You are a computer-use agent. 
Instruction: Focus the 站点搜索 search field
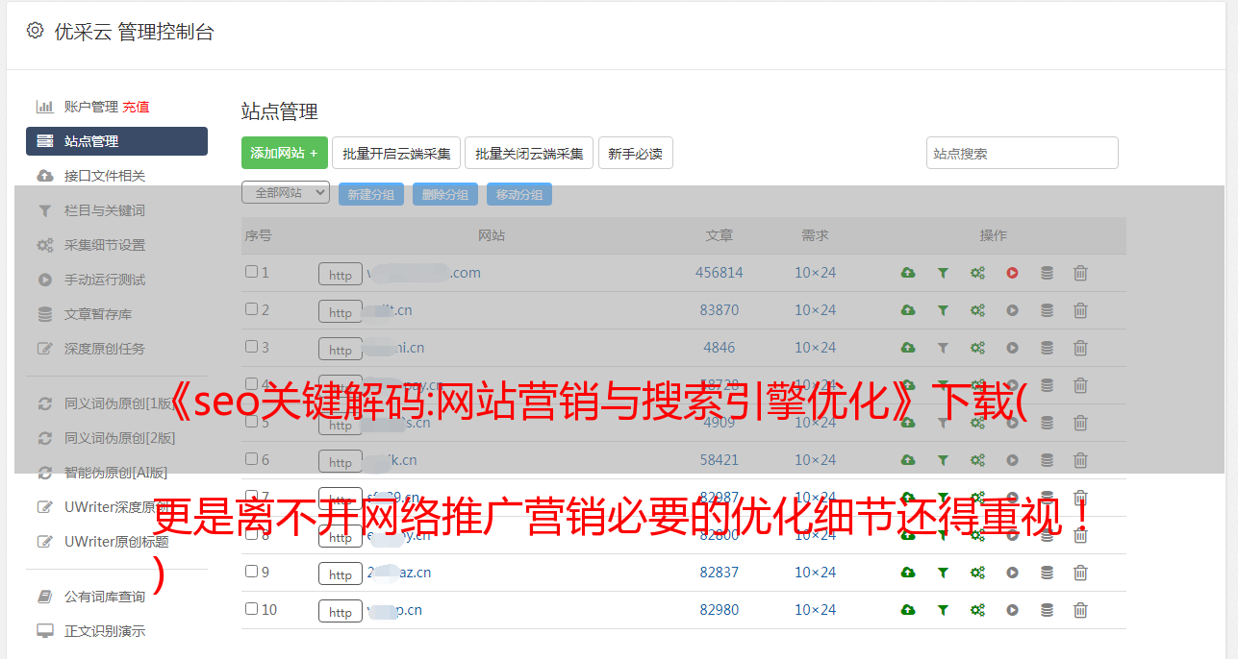(x=1023, y=153)
